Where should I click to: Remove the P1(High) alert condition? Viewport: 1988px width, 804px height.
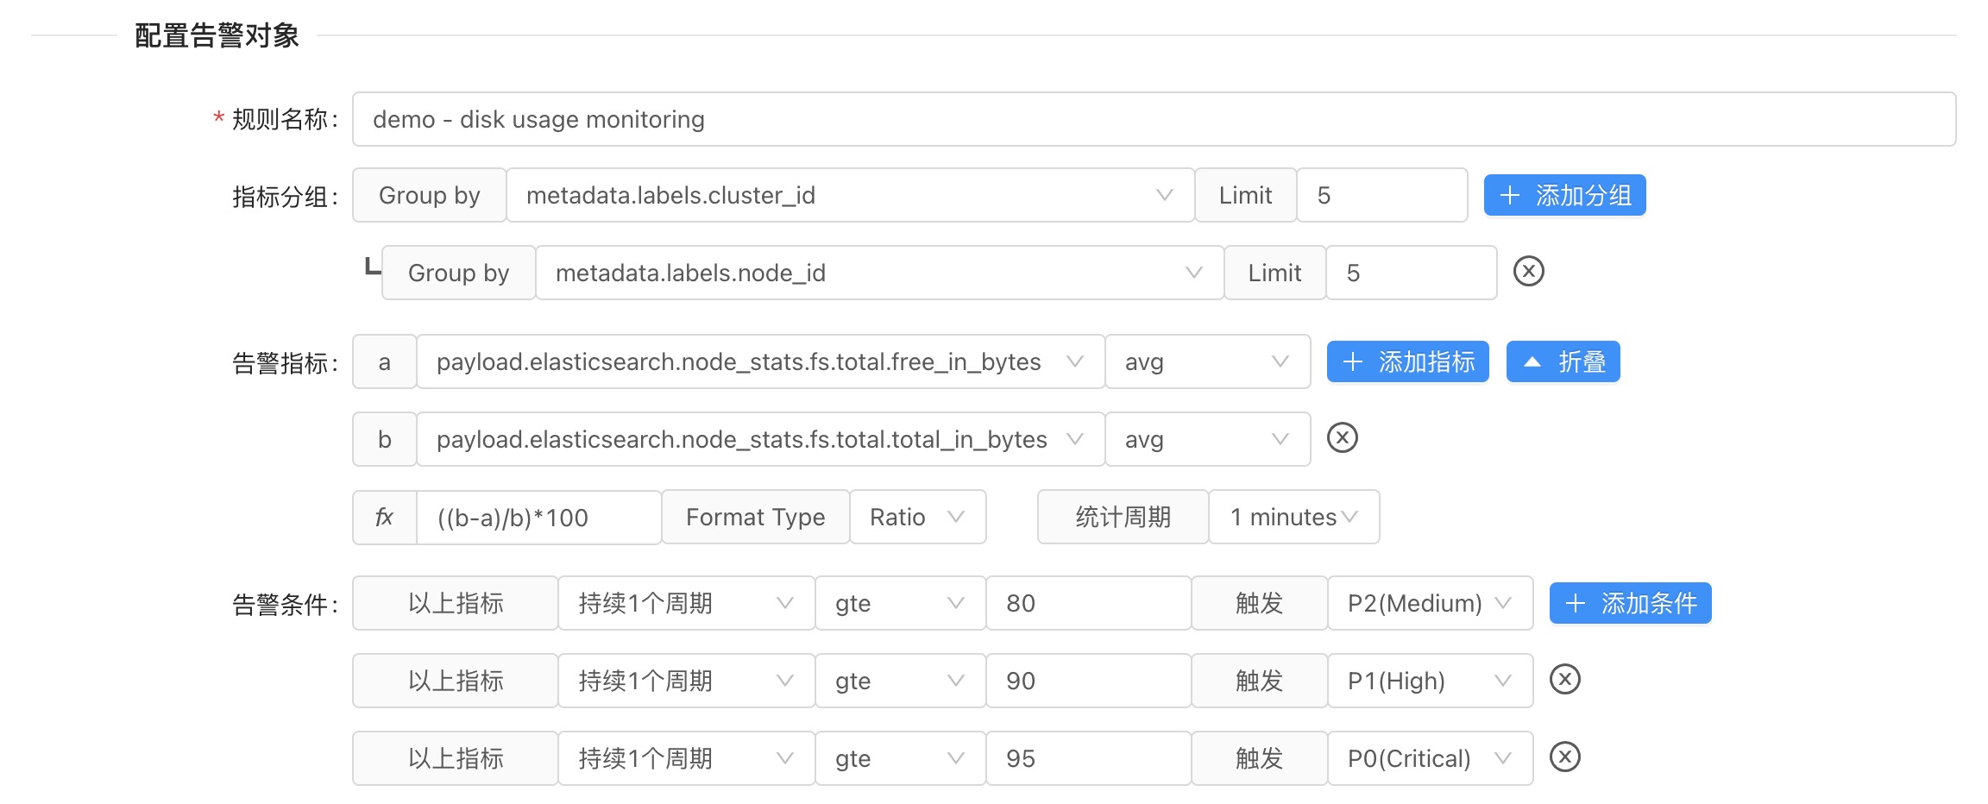[1564, 680]
